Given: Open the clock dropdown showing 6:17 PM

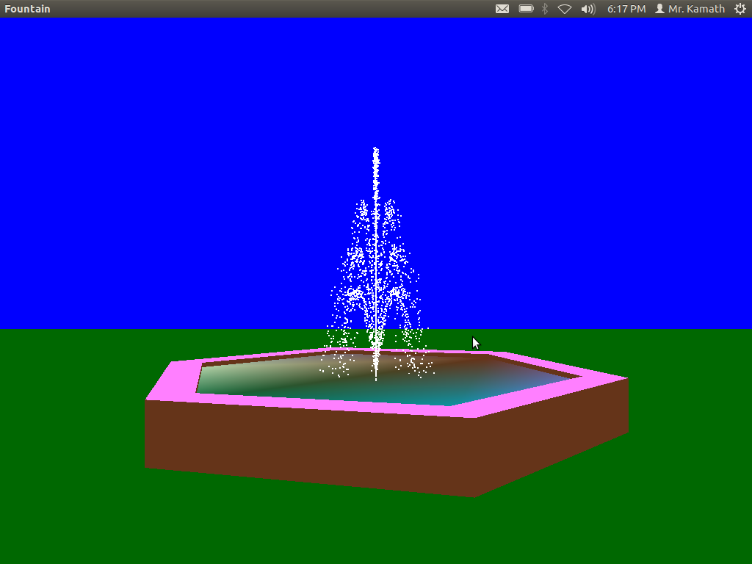Looking at the screenshot, I should click(626, 8).
